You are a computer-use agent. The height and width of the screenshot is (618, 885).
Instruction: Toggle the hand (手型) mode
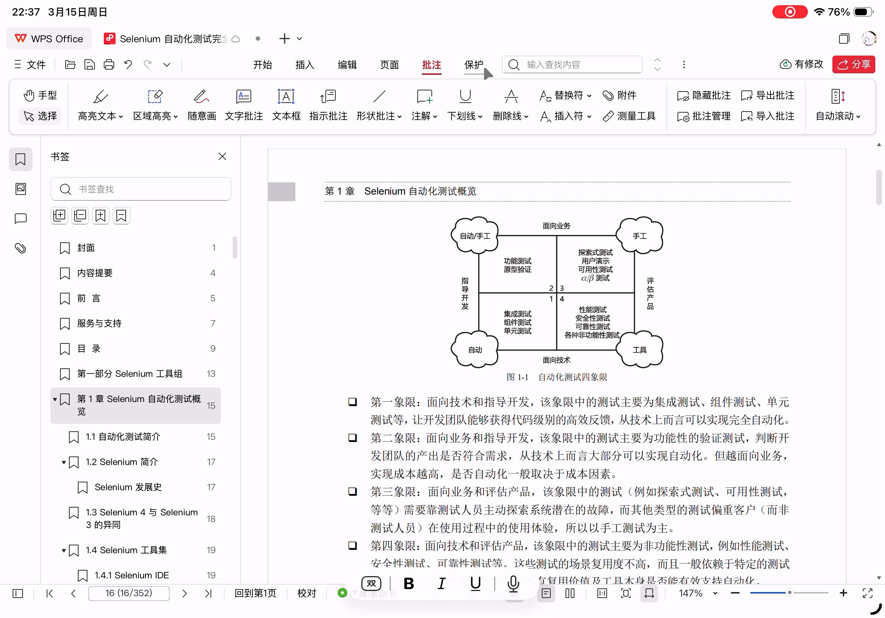pos(40,95)
